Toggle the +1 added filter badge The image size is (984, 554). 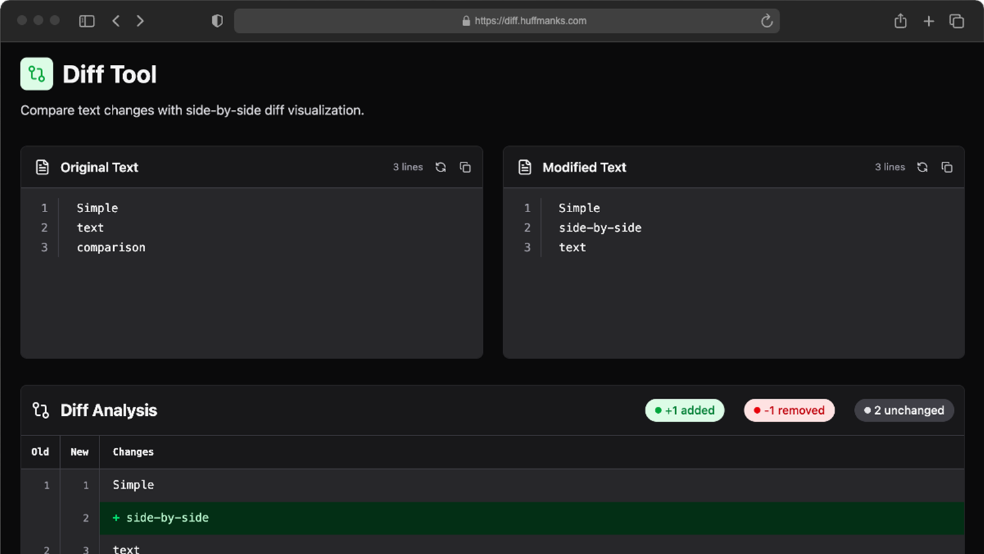tap(684, 410)
